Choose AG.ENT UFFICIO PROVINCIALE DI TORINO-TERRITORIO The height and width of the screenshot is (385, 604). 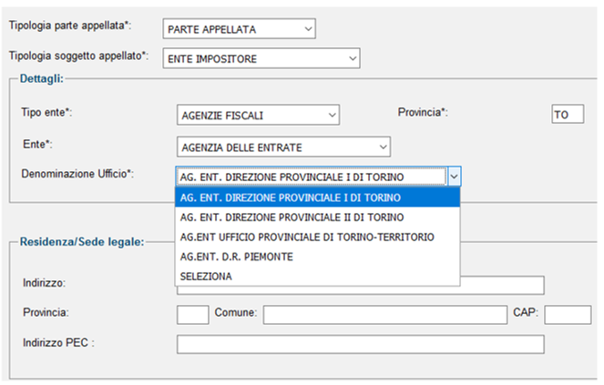317,238
